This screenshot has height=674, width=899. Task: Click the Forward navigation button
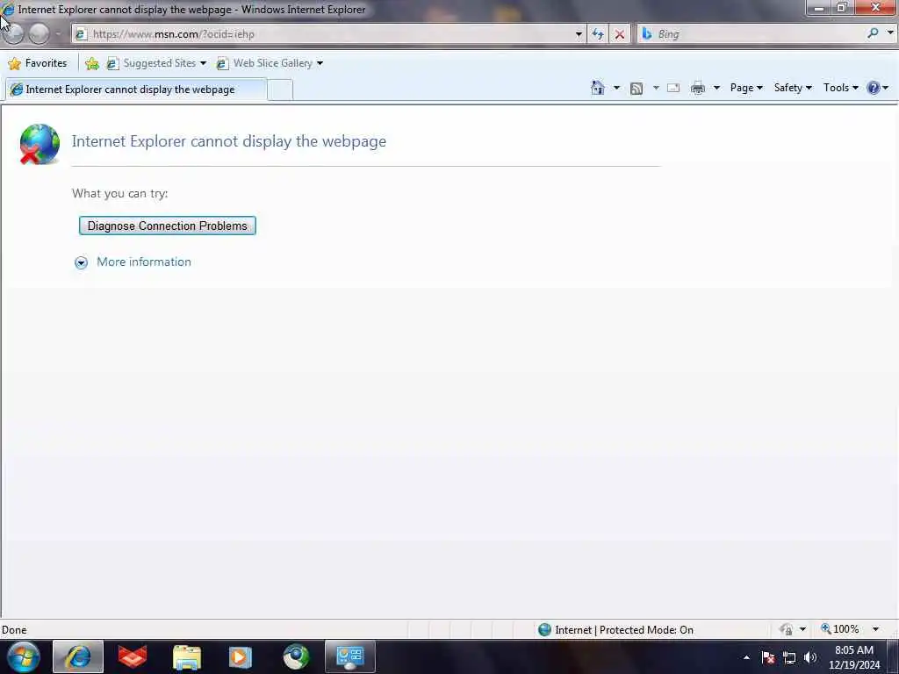click(x=39, y=34)
